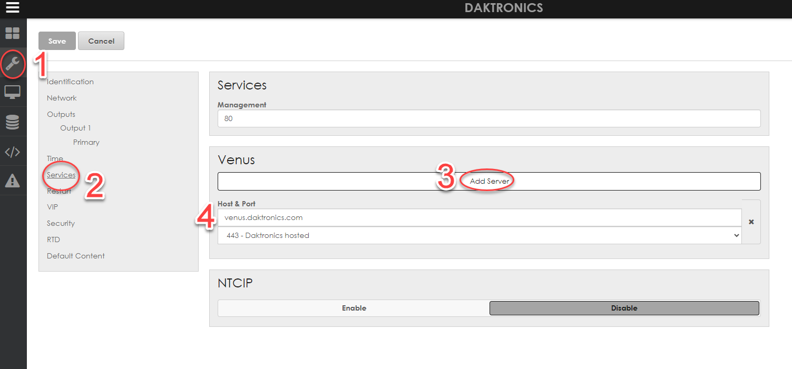Open the database storage icon
792x369 pixels.
click(x=12, y=122)
